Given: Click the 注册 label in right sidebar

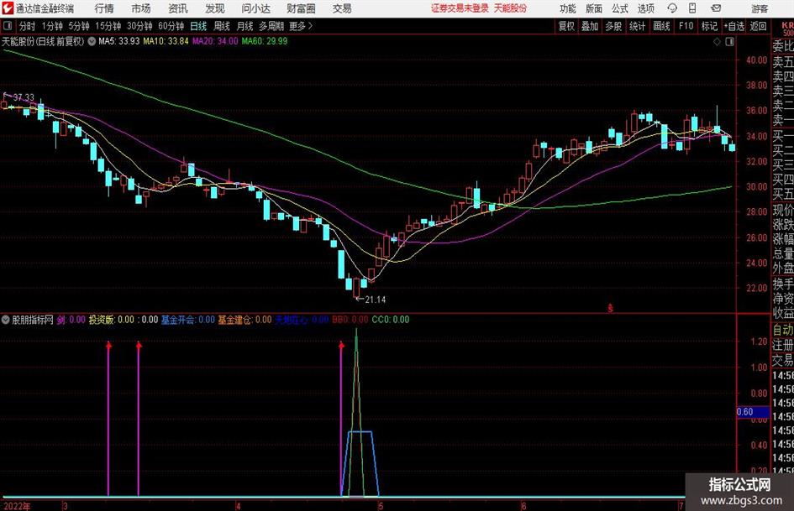Looking at the screenshot, I should [783, 345].
